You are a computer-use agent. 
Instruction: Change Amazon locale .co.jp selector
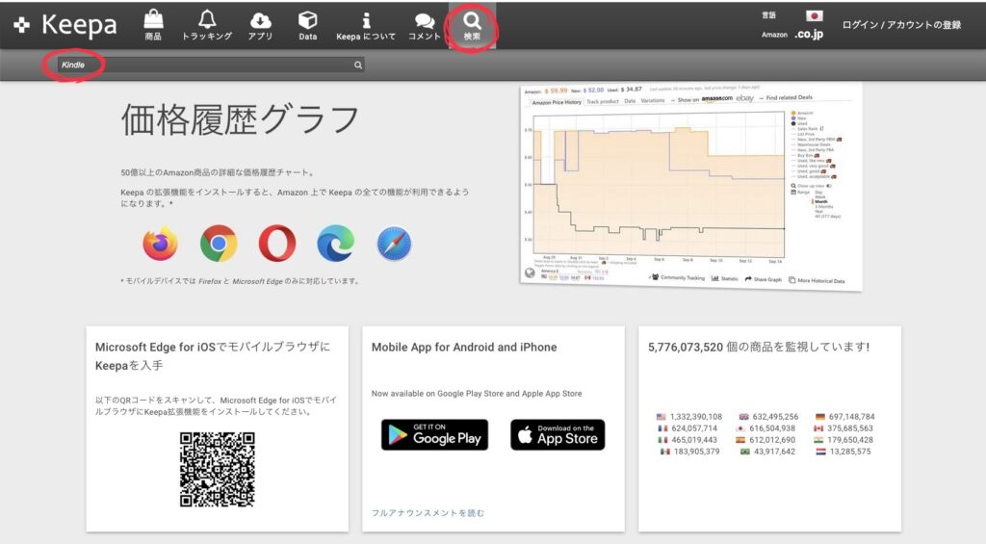[809, 35]
